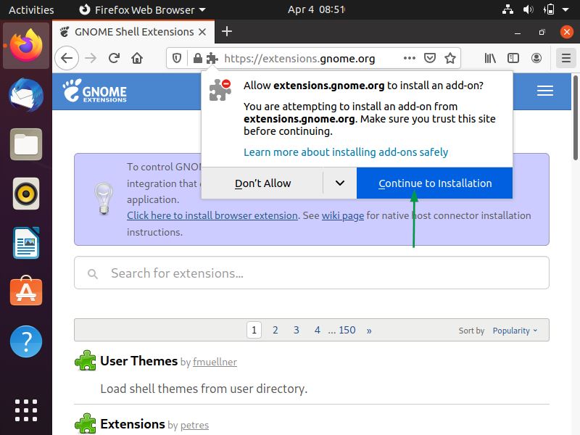Go to next page with » arrow
Image resolution: width=580 pixels, height=435 pixels.
(369, 331)
